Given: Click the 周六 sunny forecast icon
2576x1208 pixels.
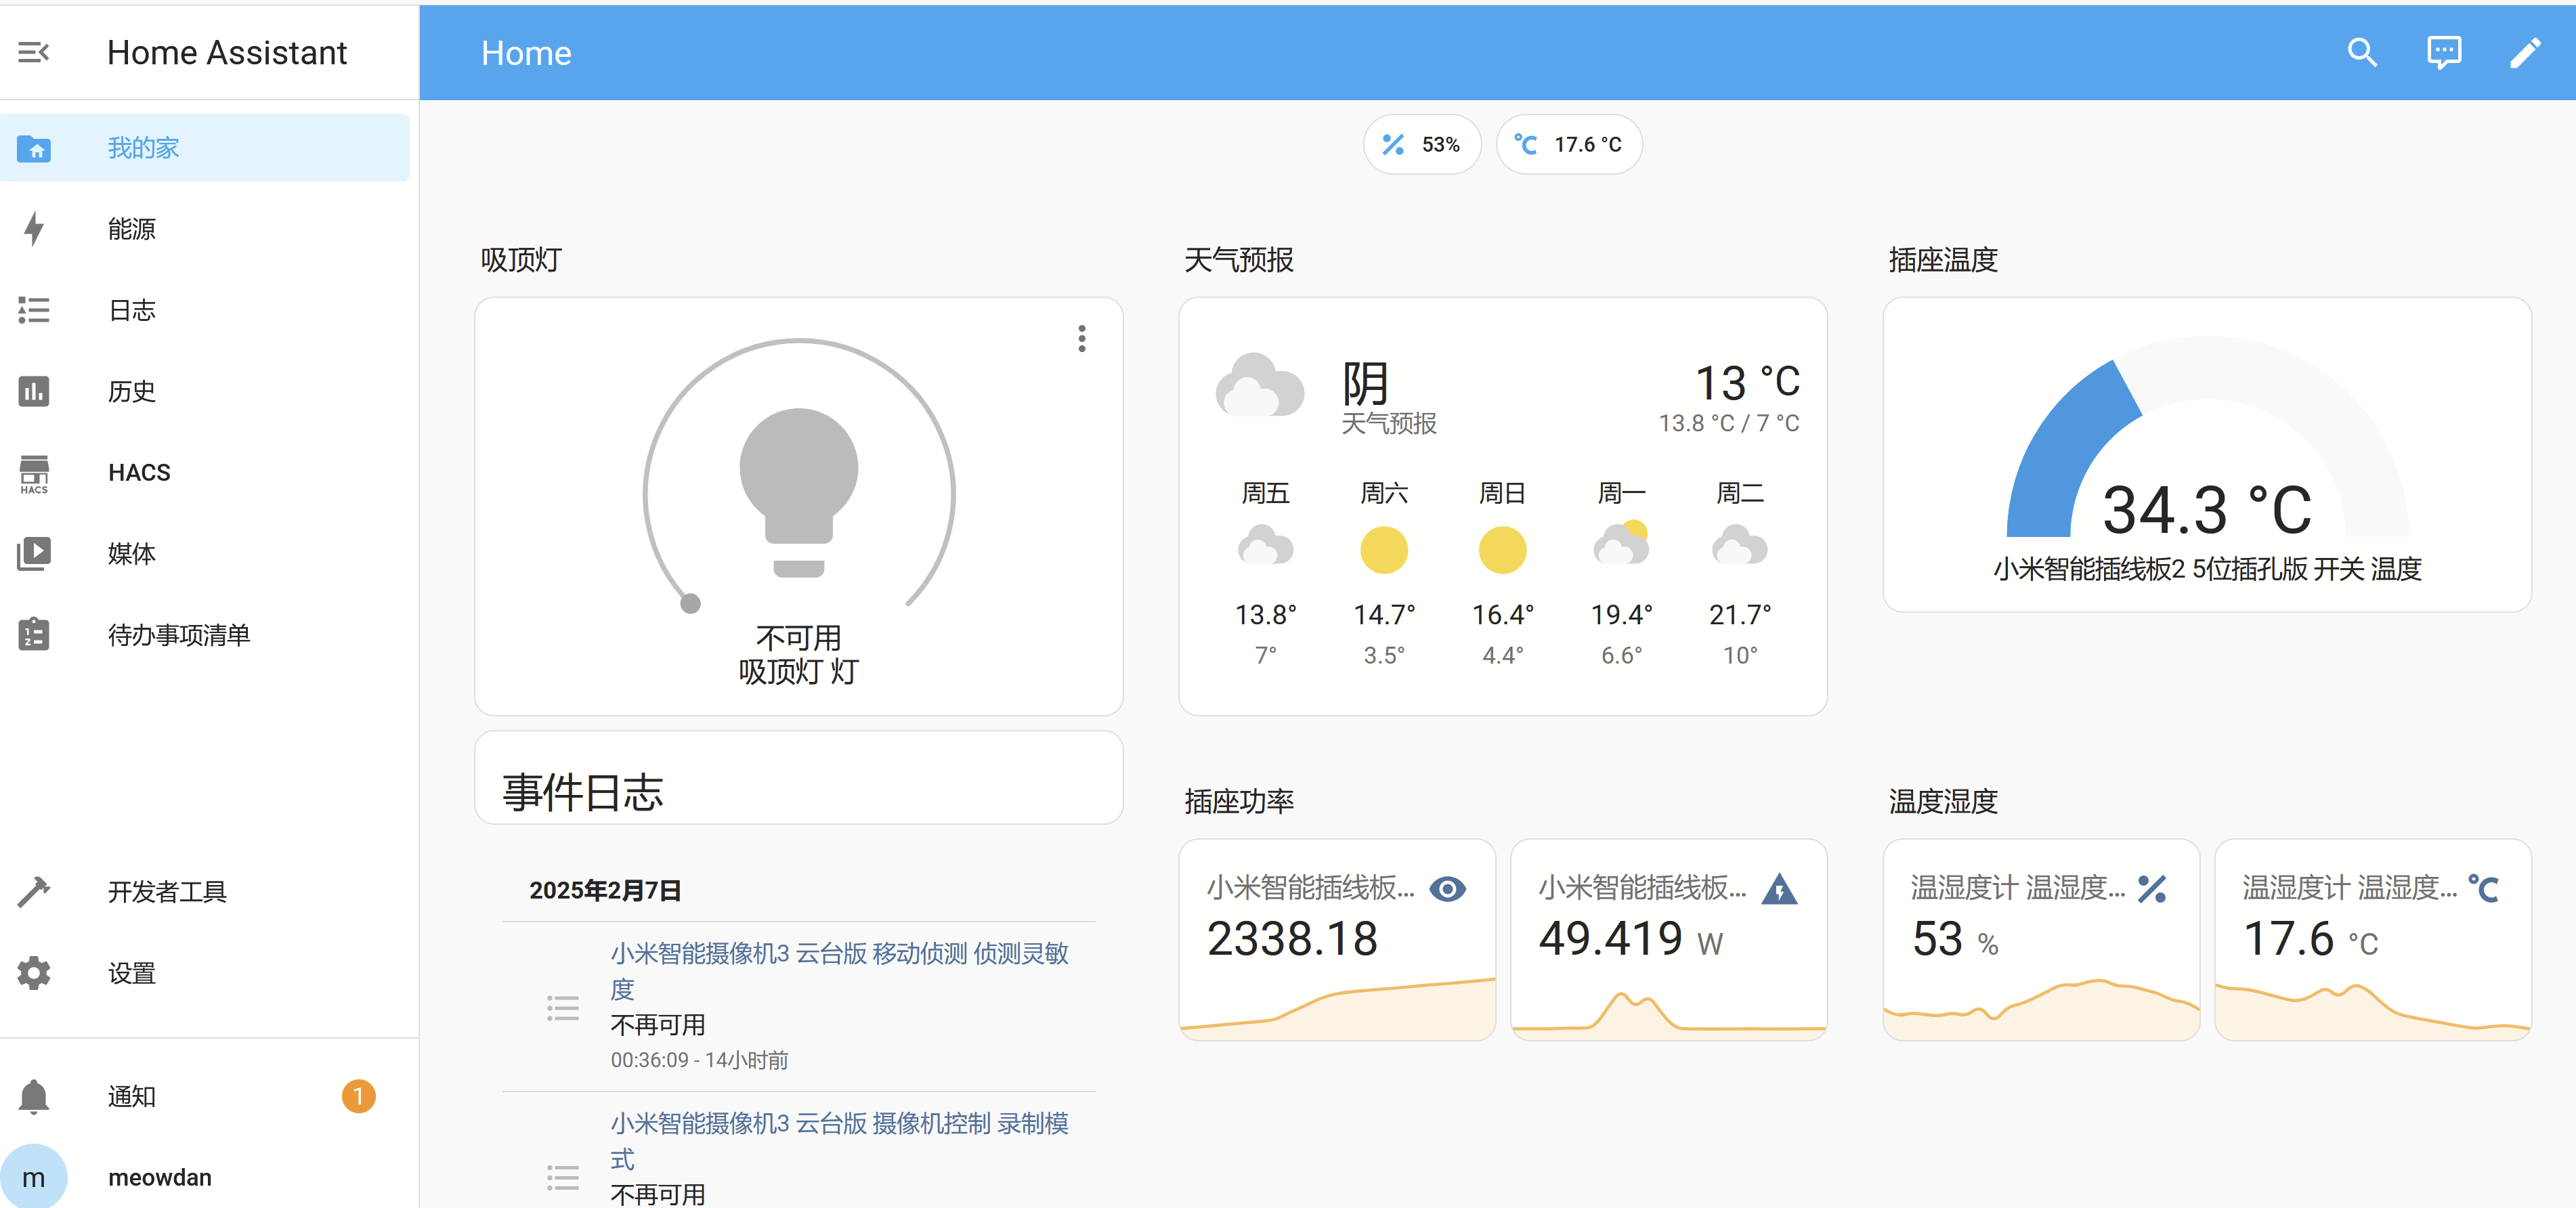Looking at the screenshot, I should click(x=1384, y=550).
